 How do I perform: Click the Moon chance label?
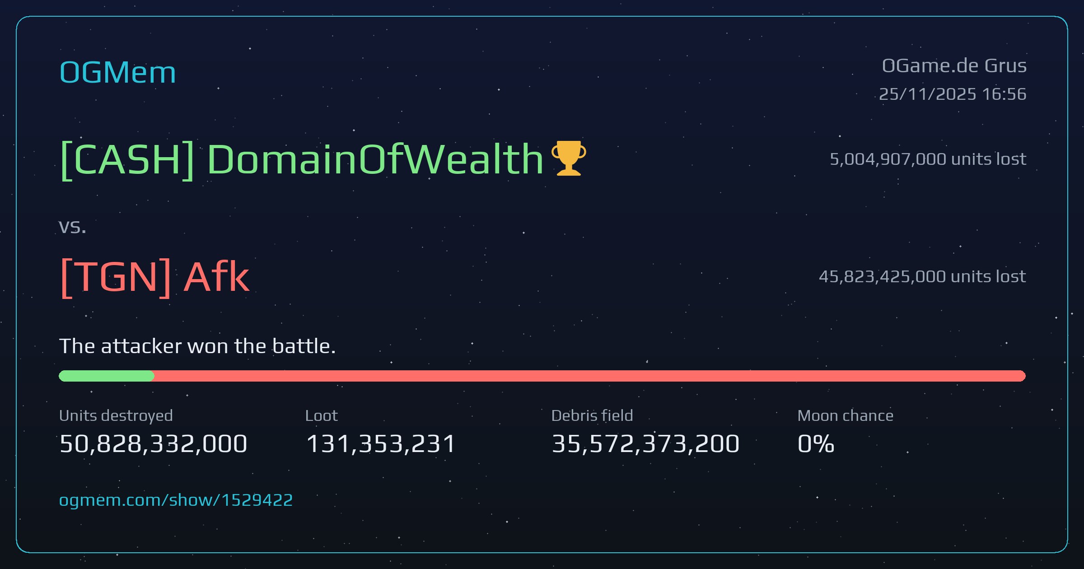tap(846, 415)
